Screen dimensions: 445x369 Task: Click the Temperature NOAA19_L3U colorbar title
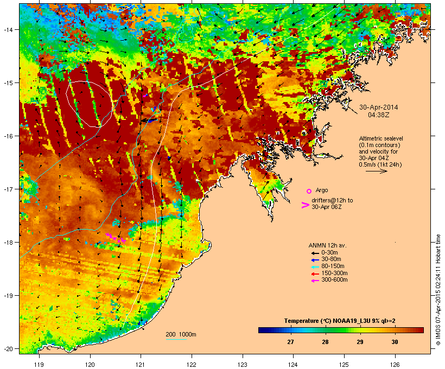tap(340, 321)
